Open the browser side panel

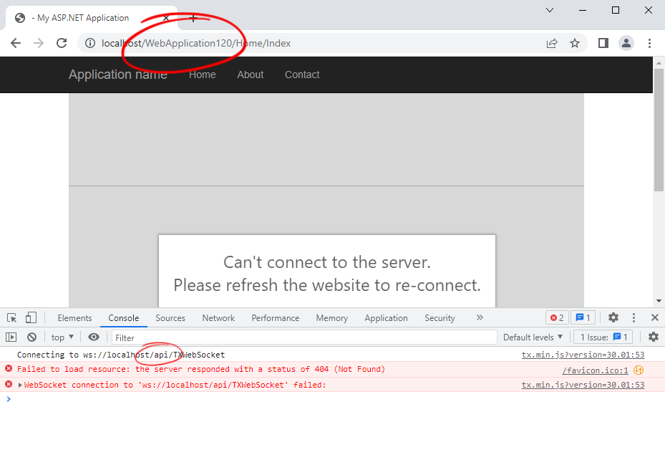pos(603,43)
